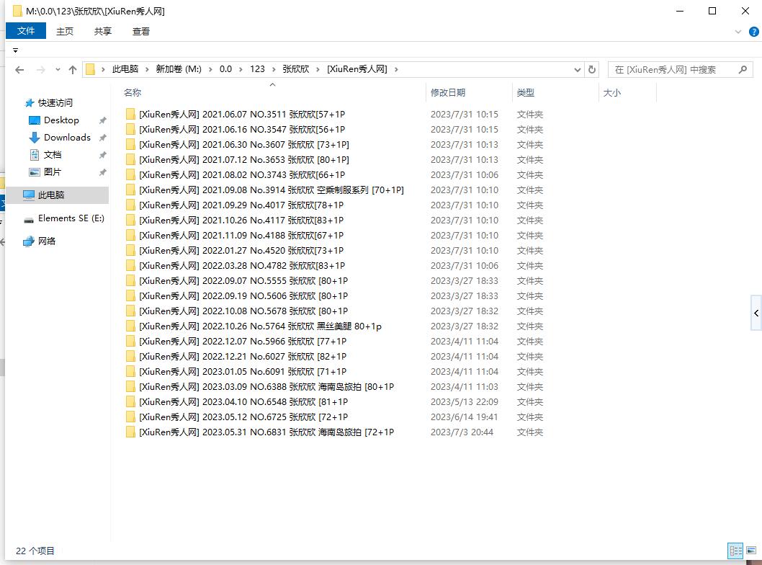
Task: Select the 0.0 breadcrumb segment
Action: click(225, 69)
